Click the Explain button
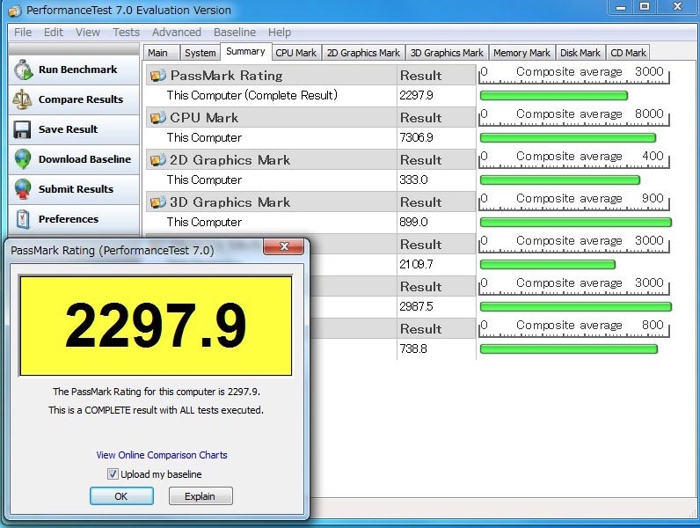 pyautogui.click(x=200, y=496)
